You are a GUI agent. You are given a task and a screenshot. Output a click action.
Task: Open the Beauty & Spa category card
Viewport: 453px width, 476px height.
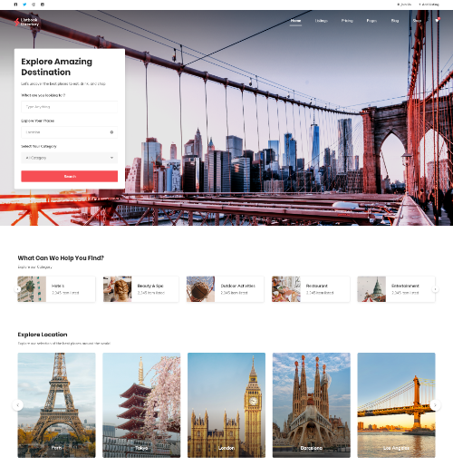(140, 289)
